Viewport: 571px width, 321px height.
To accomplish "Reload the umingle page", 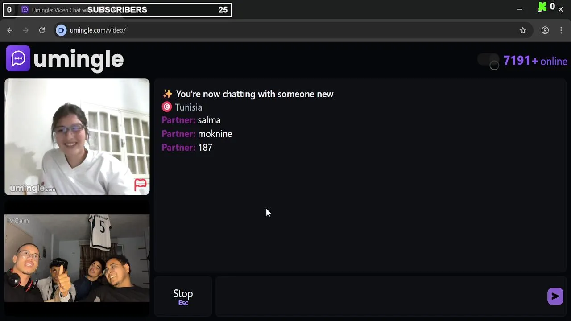I will [42, 30].
